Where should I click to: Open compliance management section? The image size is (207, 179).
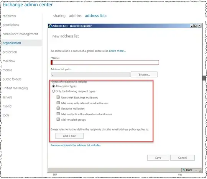pyautogui.click(x=20, y=34)
